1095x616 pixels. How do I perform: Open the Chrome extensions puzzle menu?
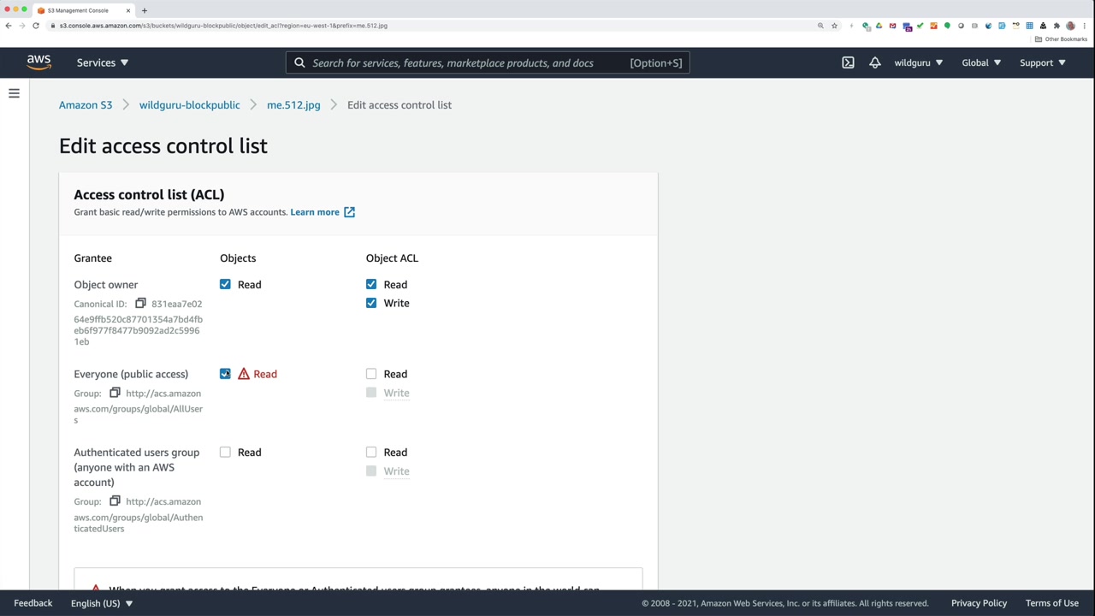pos(1057,26)
